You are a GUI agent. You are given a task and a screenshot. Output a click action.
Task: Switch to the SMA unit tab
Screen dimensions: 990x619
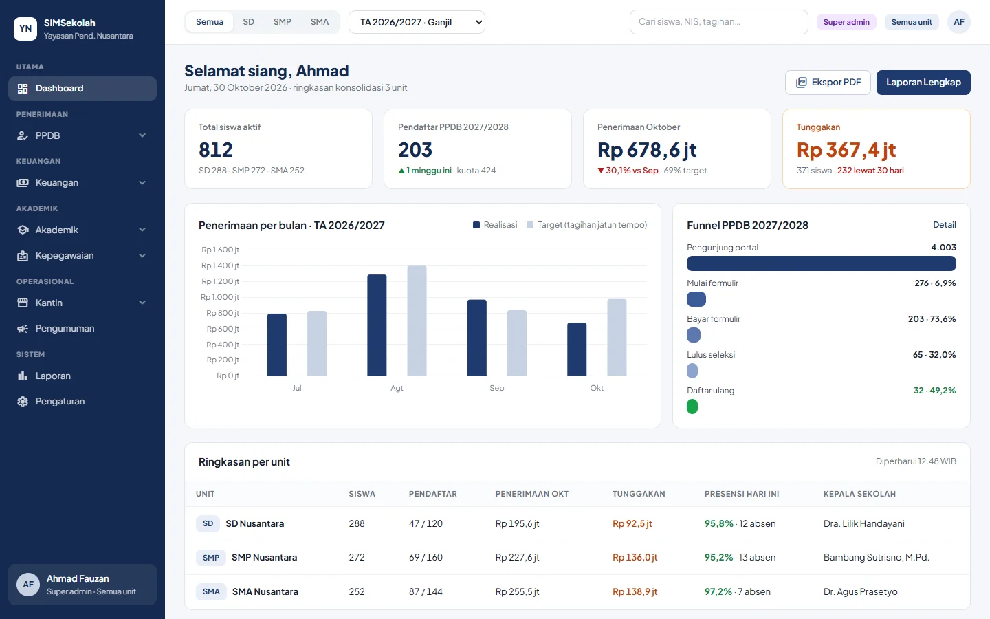pos(320,22)
